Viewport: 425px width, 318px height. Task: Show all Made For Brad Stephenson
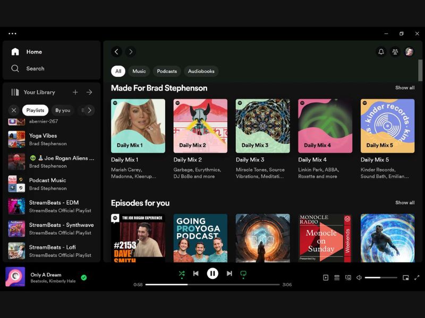click(x=405, y=87)
